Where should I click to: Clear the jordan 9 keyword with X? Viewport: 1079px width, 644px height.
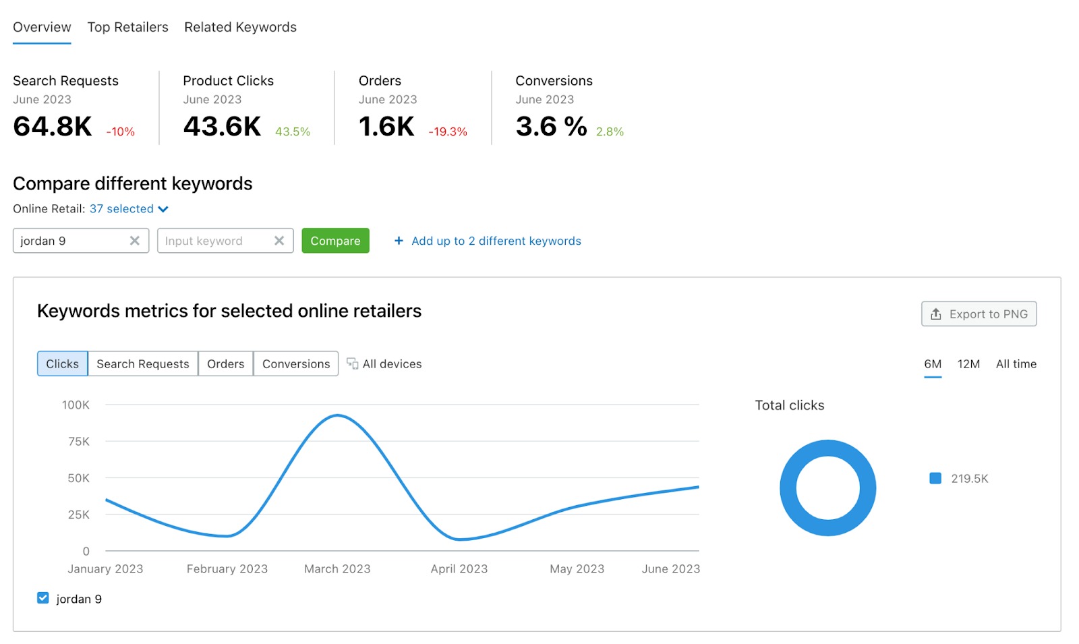pos(135,241)
